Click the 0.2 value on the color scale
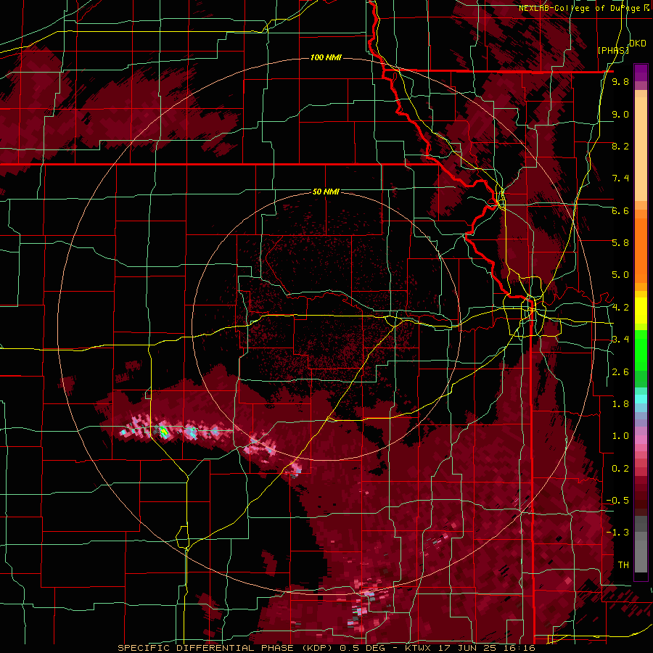653x653 pixels. click(x=620, y=468)
